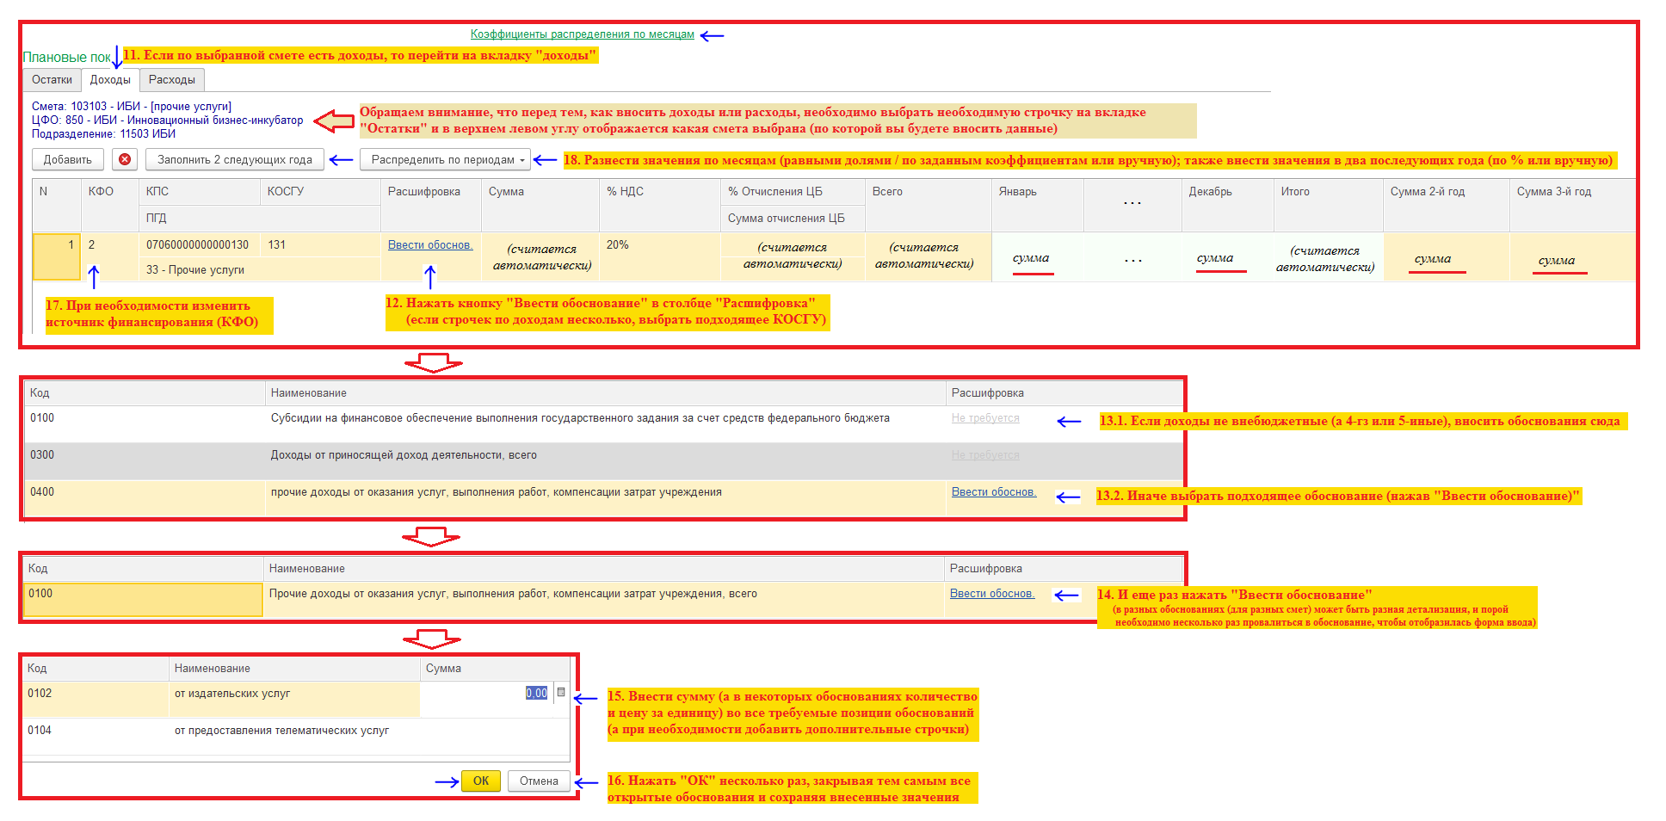Click 'Ввести обоснов.' for code 0400 row
The height and width of the screenshot is (821, 1666).
(993, 492)
